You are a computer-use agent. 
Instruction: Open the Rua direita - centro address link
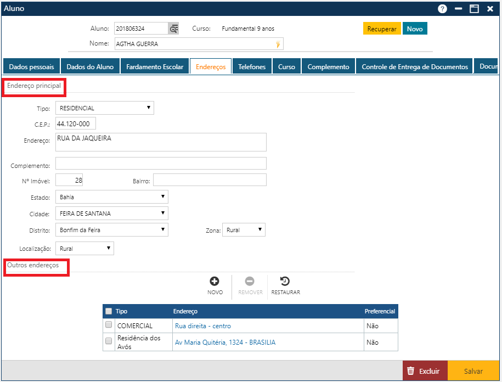coord(203,326)
